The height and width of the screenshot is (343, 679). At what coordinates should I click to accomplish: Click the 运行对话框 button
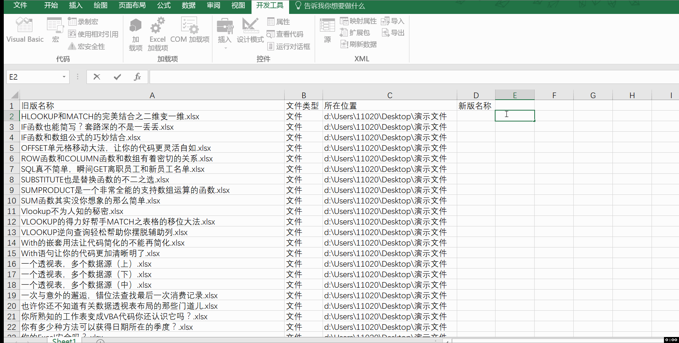(x=271, y=46)
